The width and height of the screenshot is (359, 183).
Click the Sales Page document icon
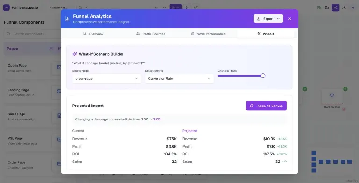coord(59,115)
